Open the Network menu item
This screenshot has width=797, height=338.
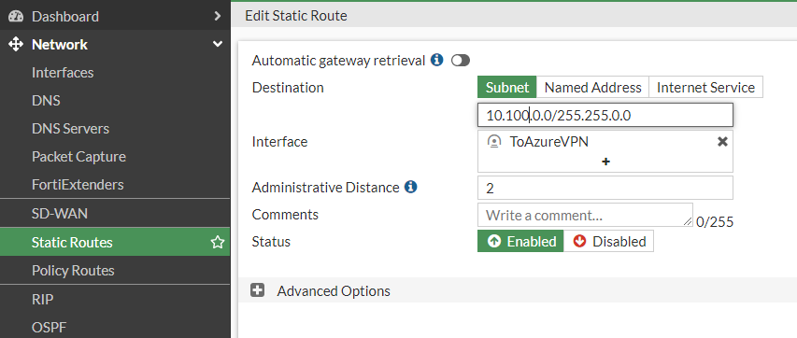[x=115, y=45]
